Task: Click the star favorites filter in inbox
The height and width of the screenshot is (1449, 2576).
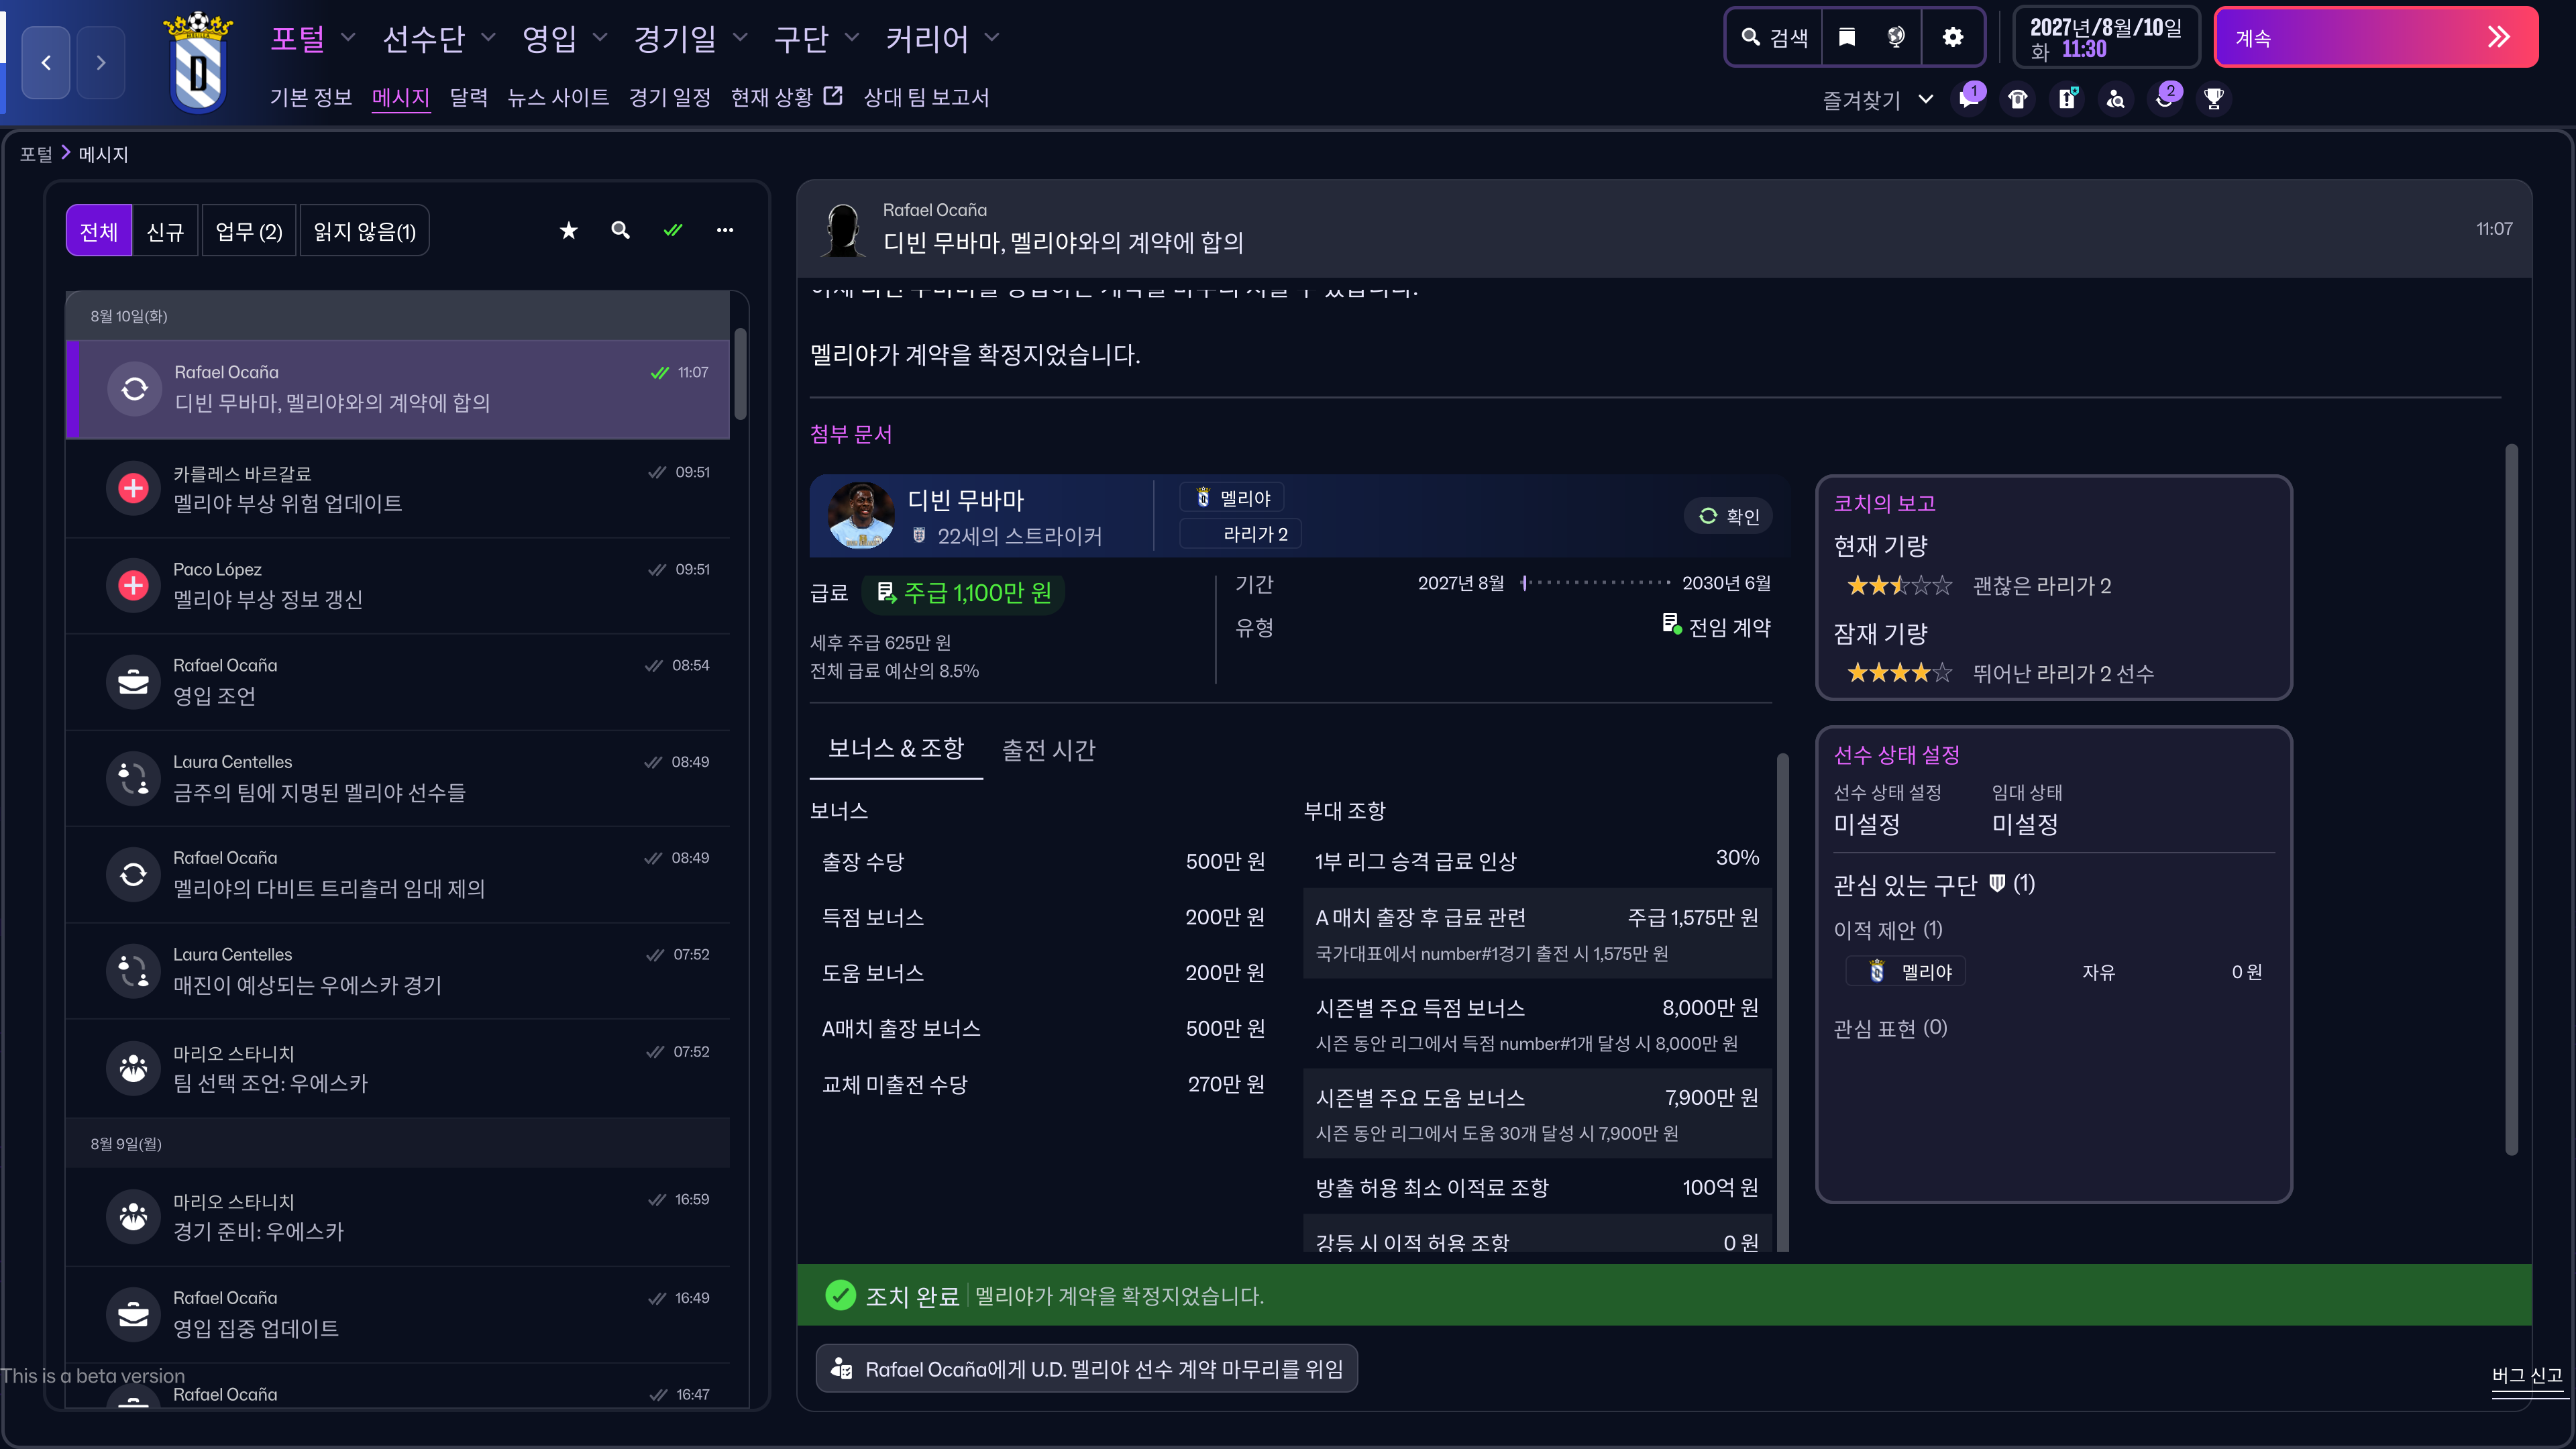Action: [x=568, y=231]
